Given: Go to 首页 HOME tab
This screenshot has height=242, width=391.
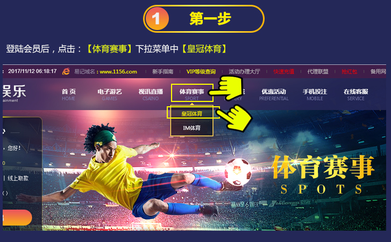Looking at the screenshot, I should (x=69, y=94).
